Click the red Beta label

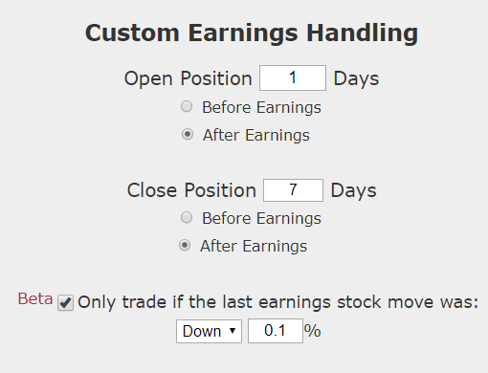click(x=35, y=299)
